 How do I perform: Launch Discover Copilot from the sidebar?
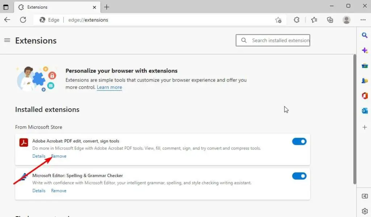364,50
